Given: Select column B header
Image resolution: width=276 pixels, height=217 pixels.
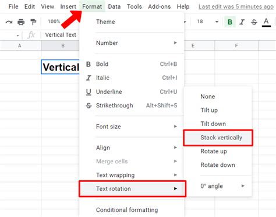Looking at the screenshot, I should 61,45.
